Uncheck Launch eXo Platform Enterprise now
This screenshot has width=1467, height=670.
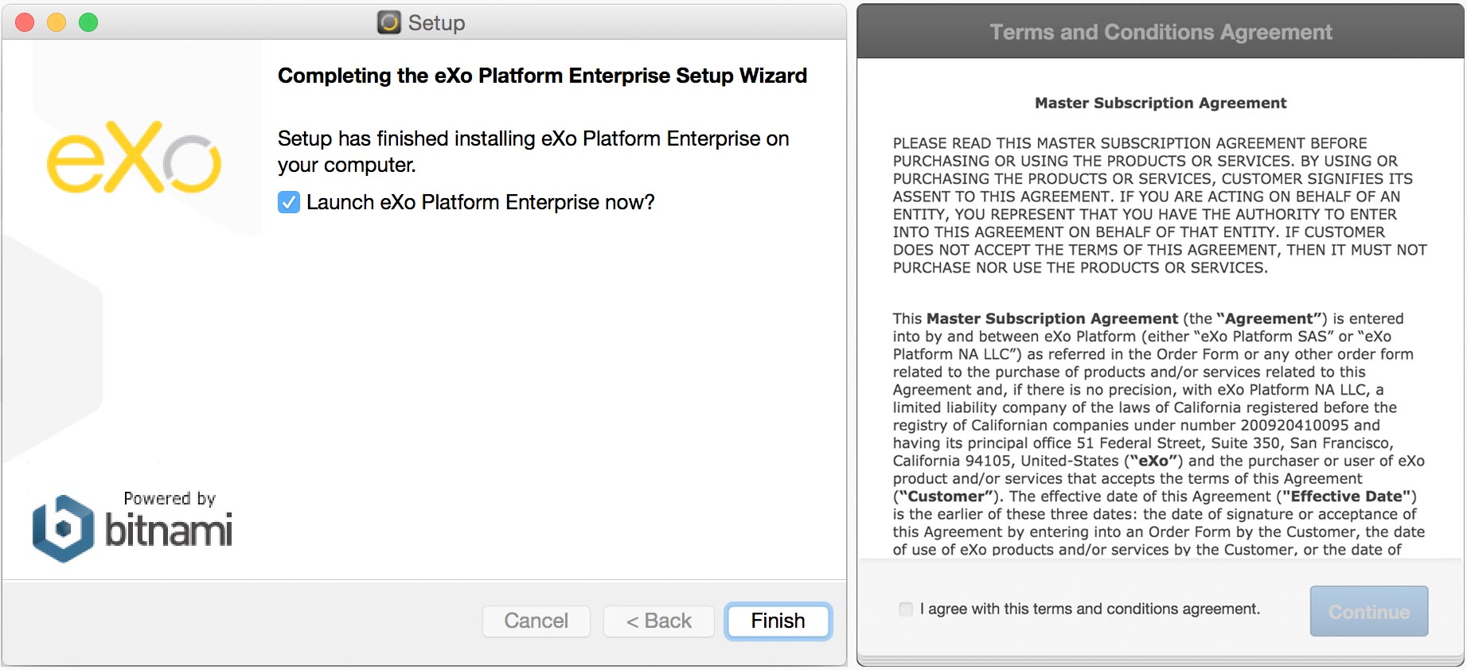289,202
